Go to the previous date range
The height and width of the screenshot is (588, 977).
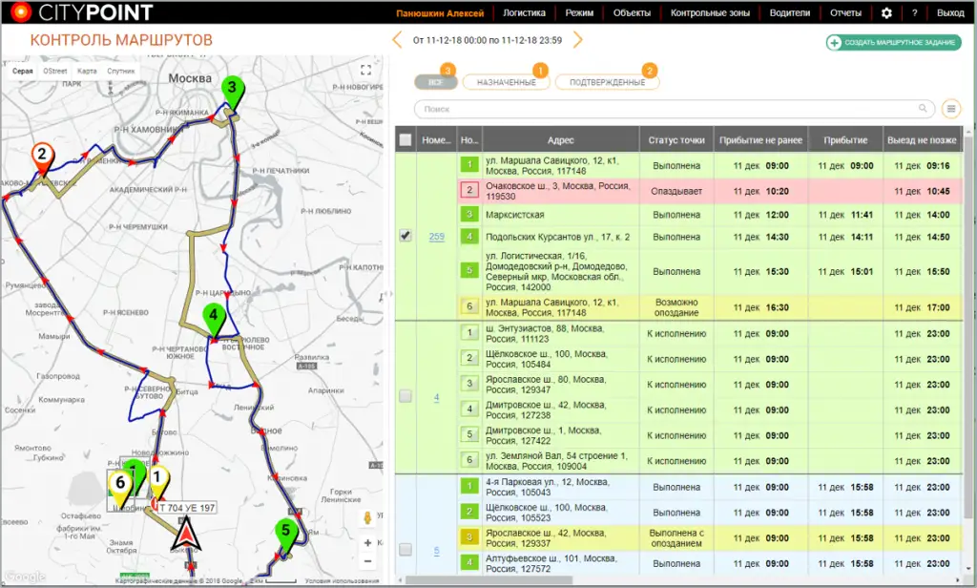(398, 40)
